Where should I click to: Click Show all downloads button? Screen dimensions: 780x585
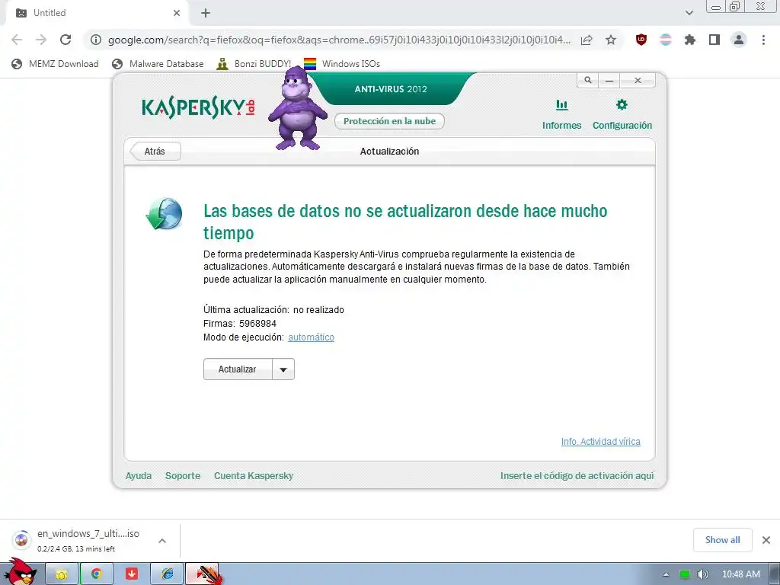[722, 540]
